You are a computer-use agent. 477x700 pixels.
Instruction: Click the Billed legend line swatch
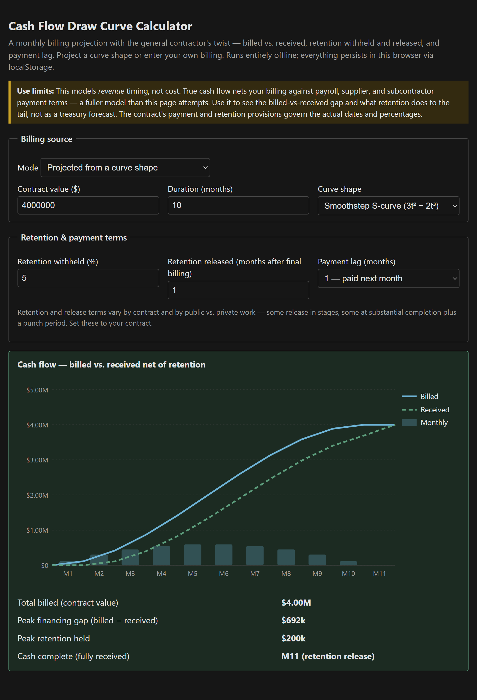click(x=409, y=396)
